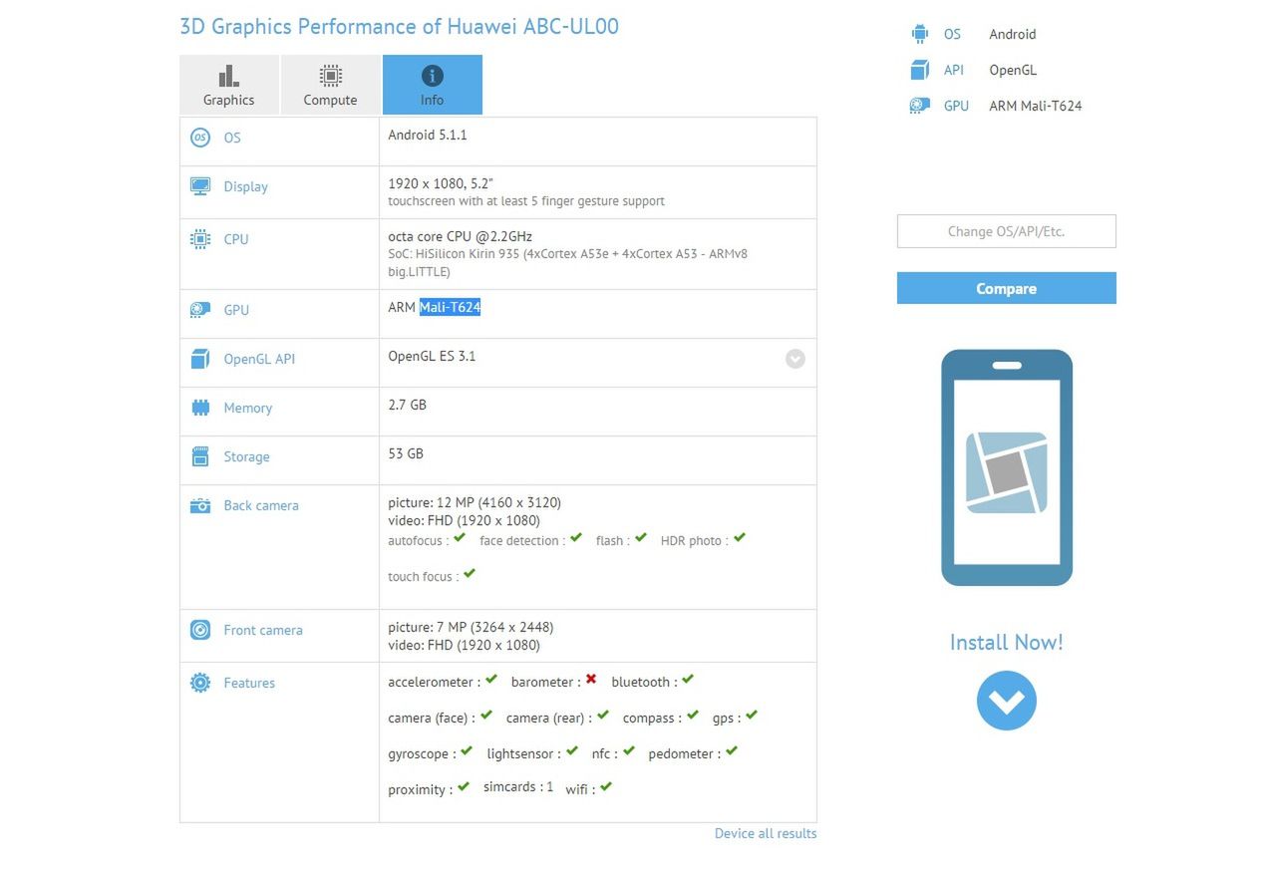Click the blue download arrow circle
This screenshot has width=1266, height=872.
click(x=1007, y=701)
